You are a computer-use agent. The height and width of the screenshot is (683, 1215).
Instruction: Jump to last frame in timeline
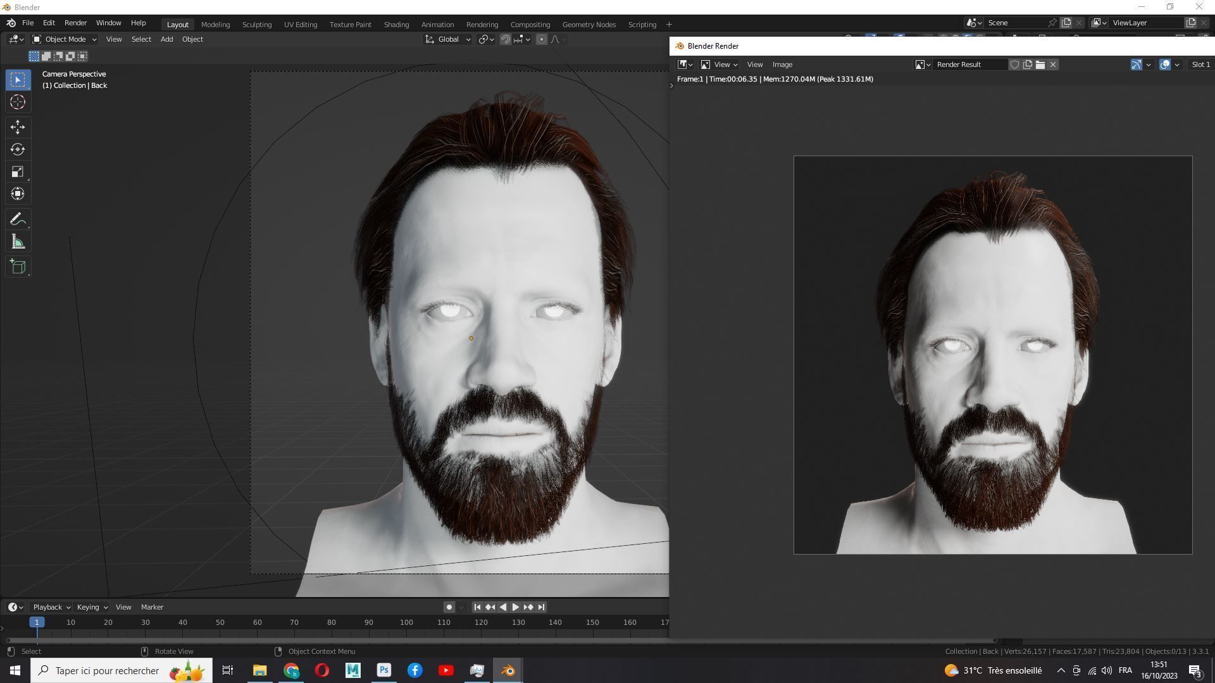coord(541,607)
